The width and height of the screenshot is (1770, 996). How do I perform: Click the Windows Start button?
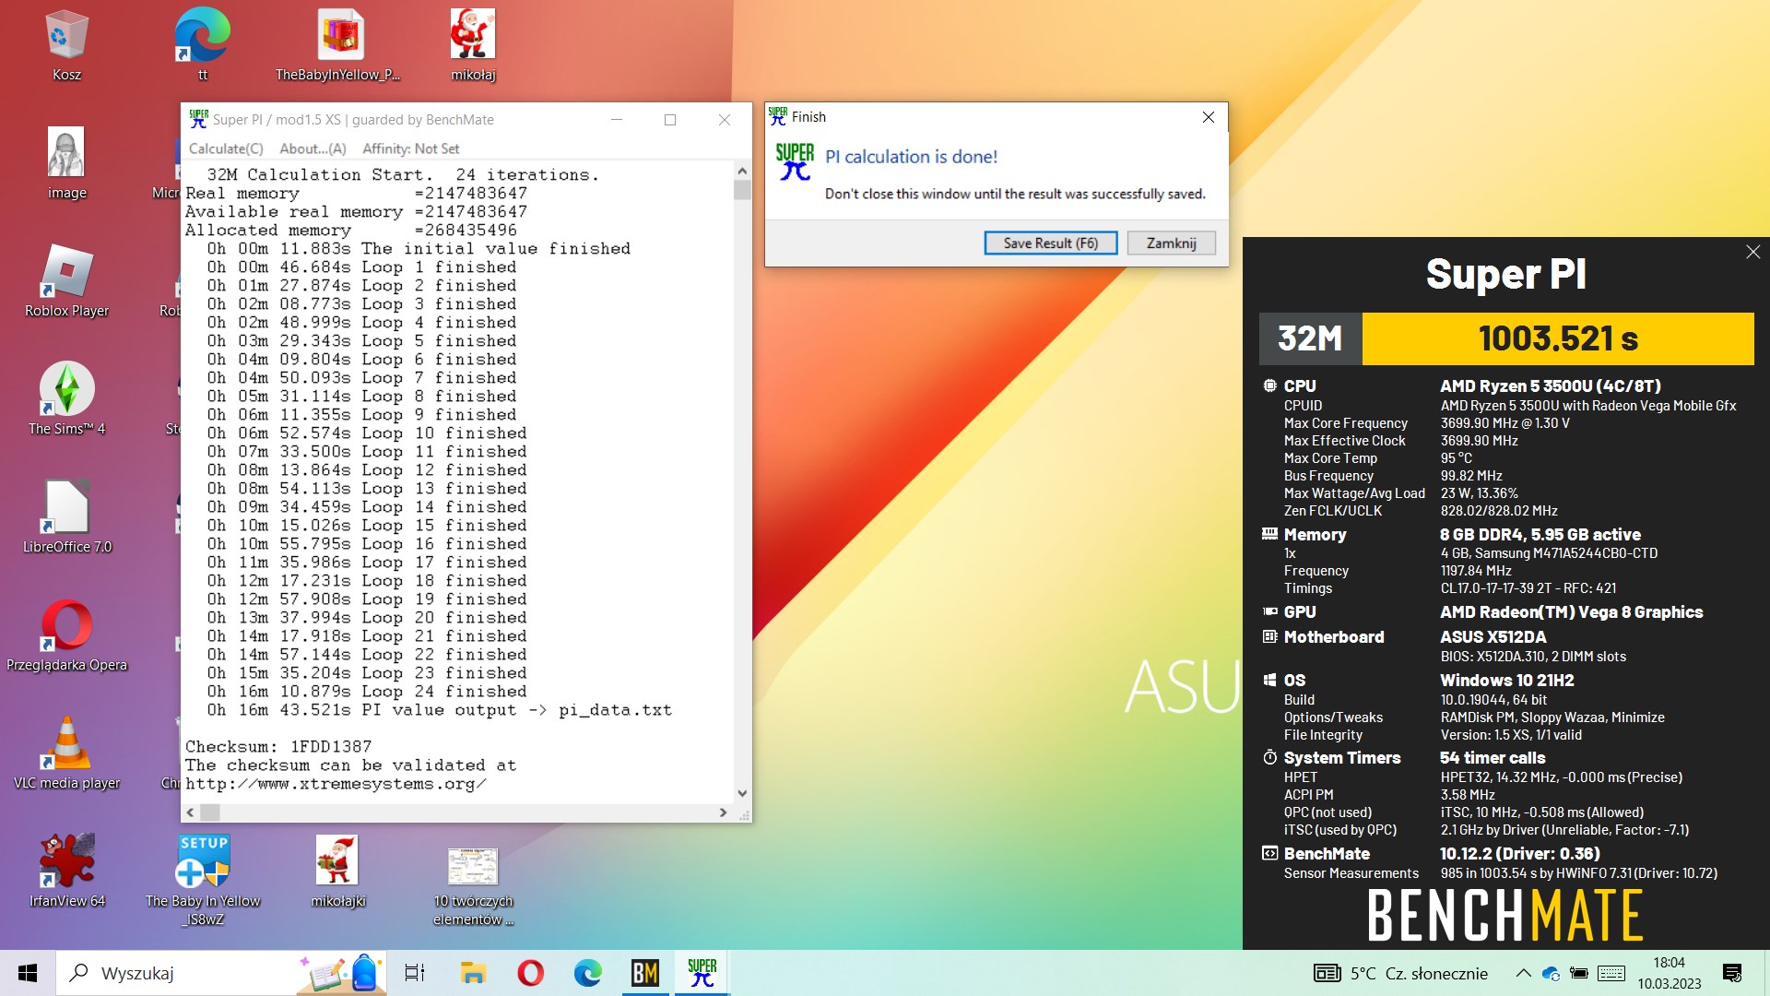point(28,973)
